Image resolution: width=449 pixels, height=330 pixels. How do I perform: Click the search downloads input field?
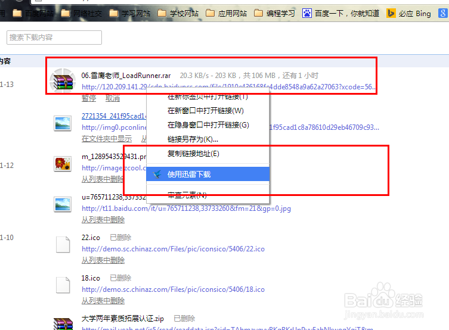pos(54,38)
